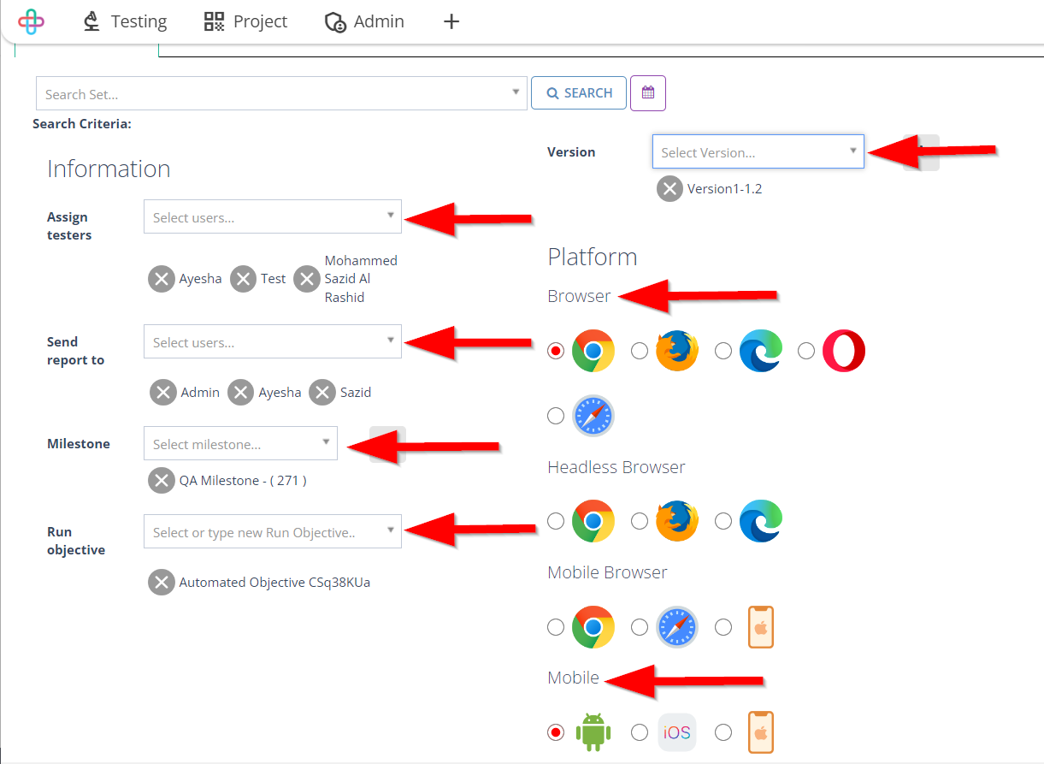Click the Edge icon under Browser

click(761, 351)
